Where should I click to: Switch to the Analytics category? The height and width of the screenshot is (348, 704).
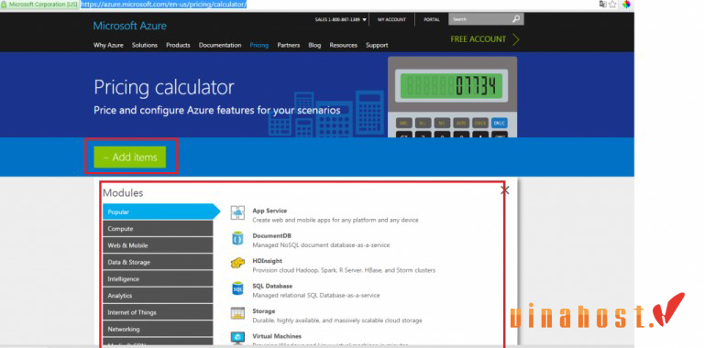point(158,296)
